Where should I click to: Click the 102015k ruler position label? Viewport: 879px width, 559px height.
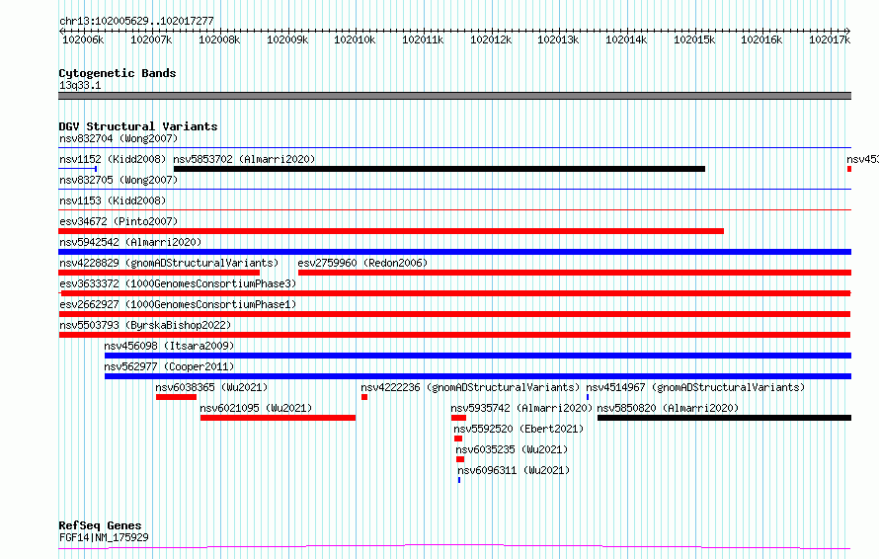point(694,40)
